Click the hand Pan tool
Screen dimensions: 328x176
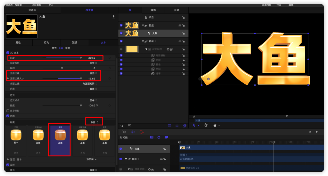(215, 125)
